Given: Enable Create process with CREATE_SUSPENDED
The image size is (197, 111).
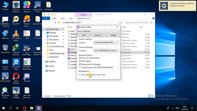Looking at the screenshot, I should (x=80, y=68).
